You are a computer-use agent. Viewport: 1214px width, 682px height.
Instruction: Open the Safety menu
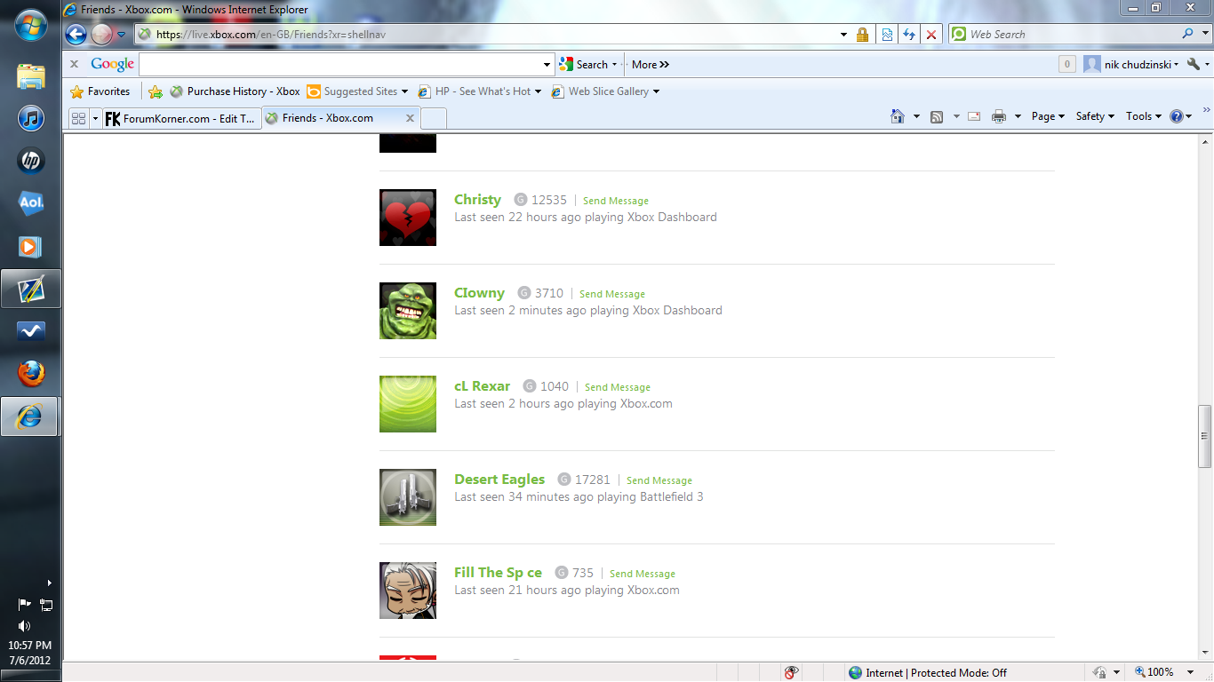(x=1095, y=116)
